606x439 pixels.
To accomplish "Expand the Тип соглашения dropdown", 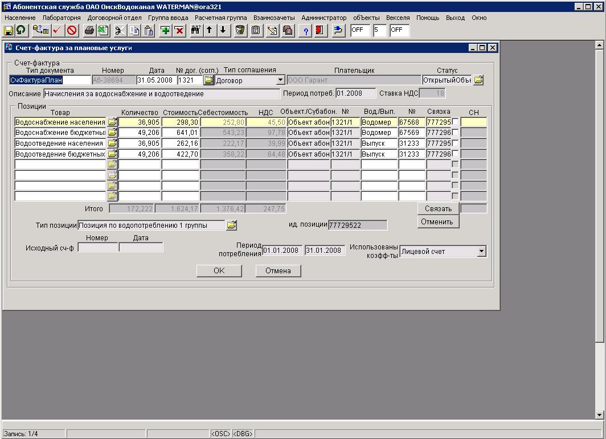I will 280,80.
